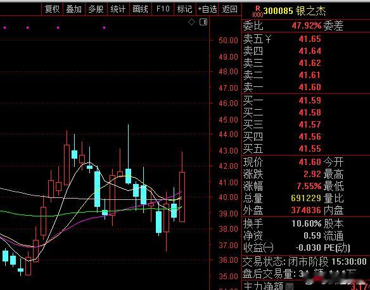Click the 44.00 price axis label
Viewport: 370px width, 290px height.
(228, 135)
